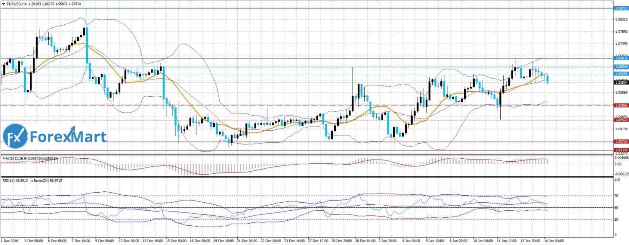Select the 1.05066 red dashed level label
The width and height of the screenshot is (629, 245).
(620, 106)
